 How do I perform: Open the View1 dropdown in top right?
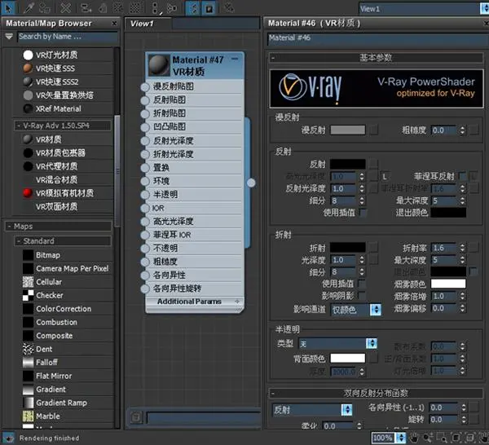(x=424, y=9)
